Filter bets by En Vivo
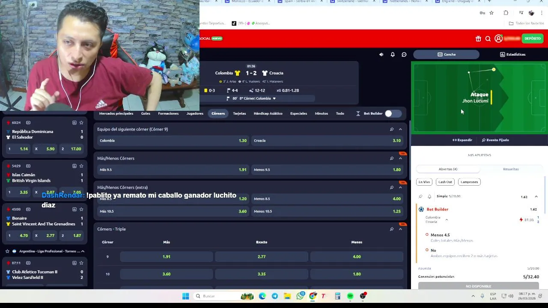548x308 pixels. 424,182
